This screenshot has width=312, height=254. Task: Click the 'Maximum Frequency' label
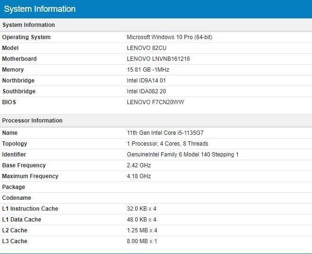pyautogui.click(x=30, y=176)
